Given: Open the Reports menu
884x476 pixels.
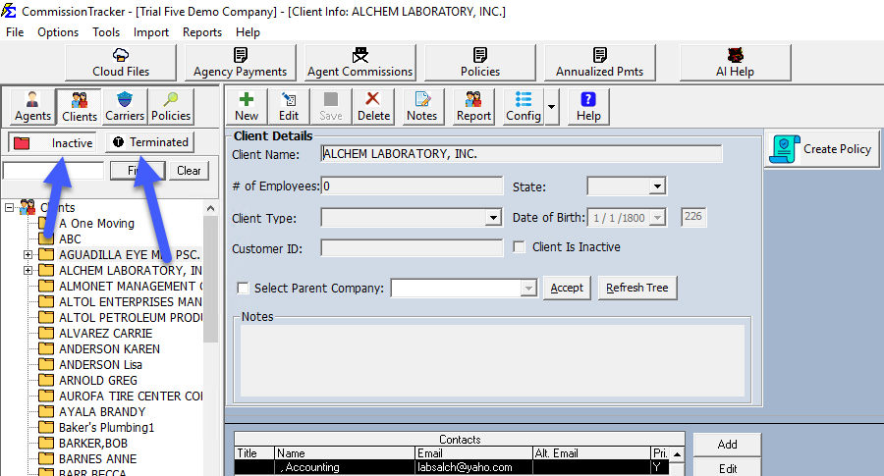Looking at the screenshot, I should click(x=201, y=32).
